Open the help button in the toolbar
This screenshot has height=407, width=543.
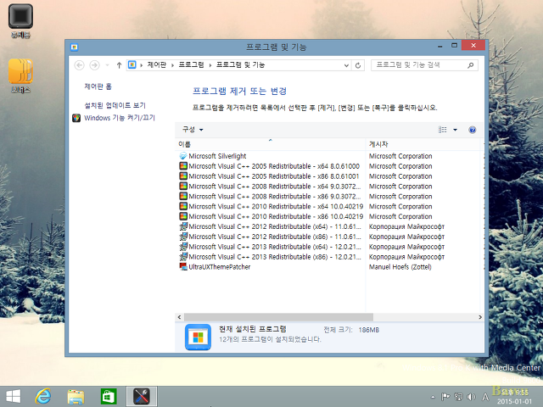(472, 130)
